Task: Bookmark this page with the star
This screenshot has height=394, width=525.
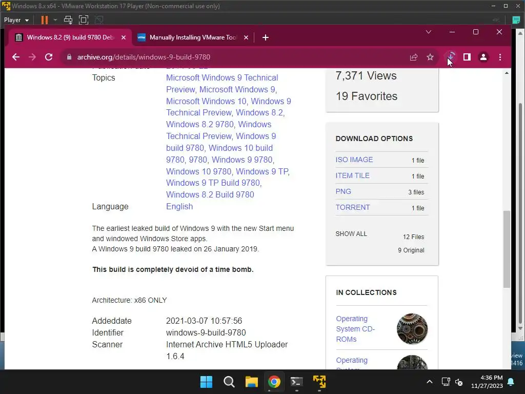Action: click(430, 57)
